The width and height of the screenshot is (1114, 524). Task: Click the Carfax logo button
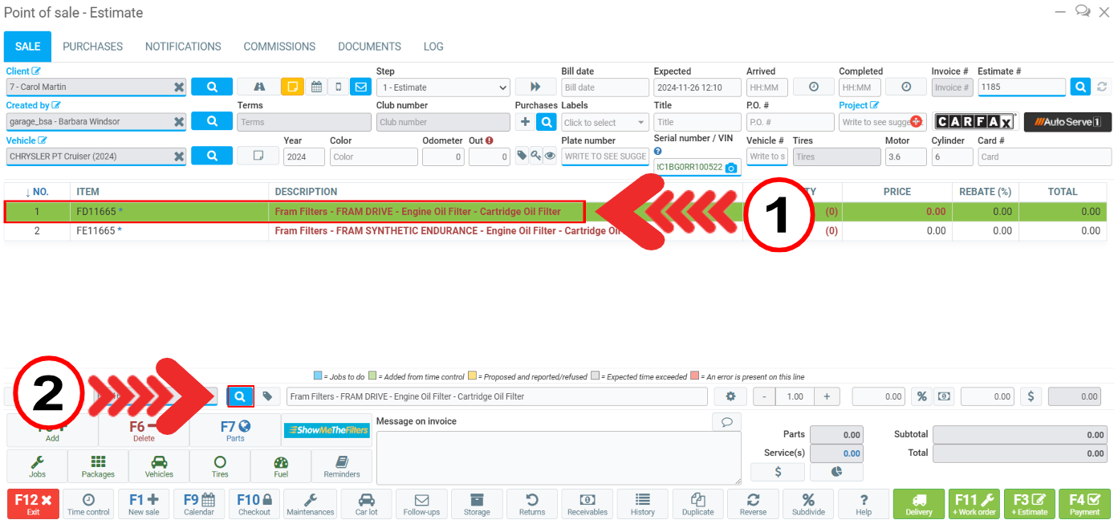click(x=976, y=122)
